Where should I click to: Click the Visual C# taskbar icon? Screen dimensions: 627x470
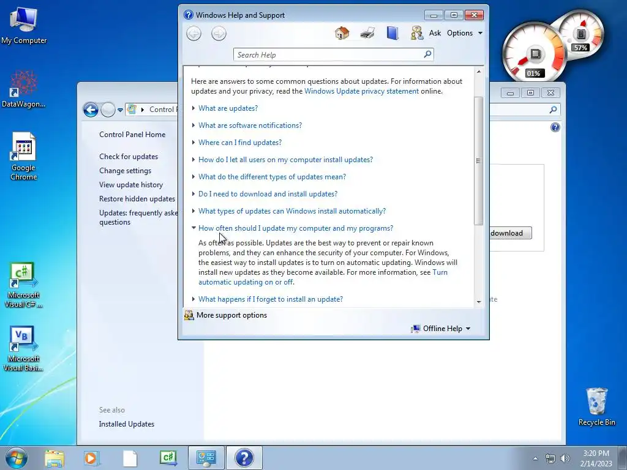(168, 458)
